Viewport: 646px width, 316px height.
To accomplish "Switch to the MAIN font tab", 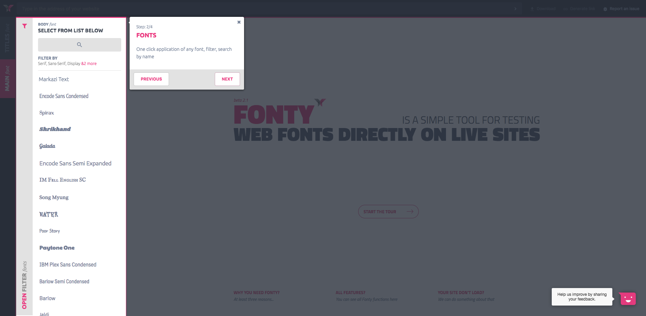I will [7, 78].
